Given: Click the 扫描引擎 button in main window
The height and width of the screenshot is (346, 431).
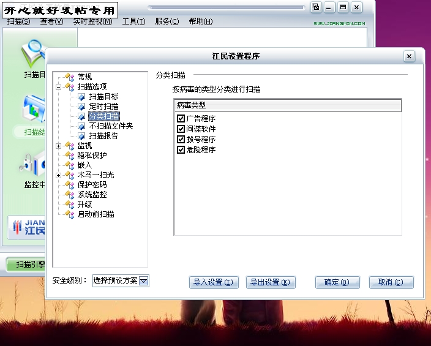Looking at the screenshot, I should 26,265.
